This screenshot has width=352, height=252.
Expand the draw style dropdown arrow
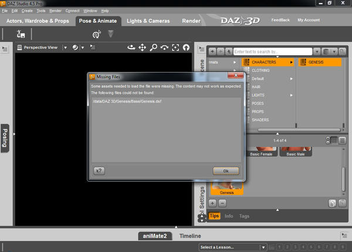(x=83, y=47)
